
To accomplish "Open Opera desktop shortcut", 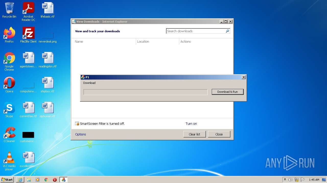I will pyautogui.click(x=9, y=85).
